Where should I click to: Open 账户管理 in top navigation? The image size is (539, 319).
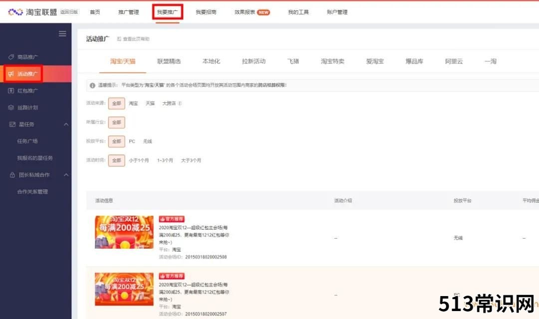click(x=337, y=12)
